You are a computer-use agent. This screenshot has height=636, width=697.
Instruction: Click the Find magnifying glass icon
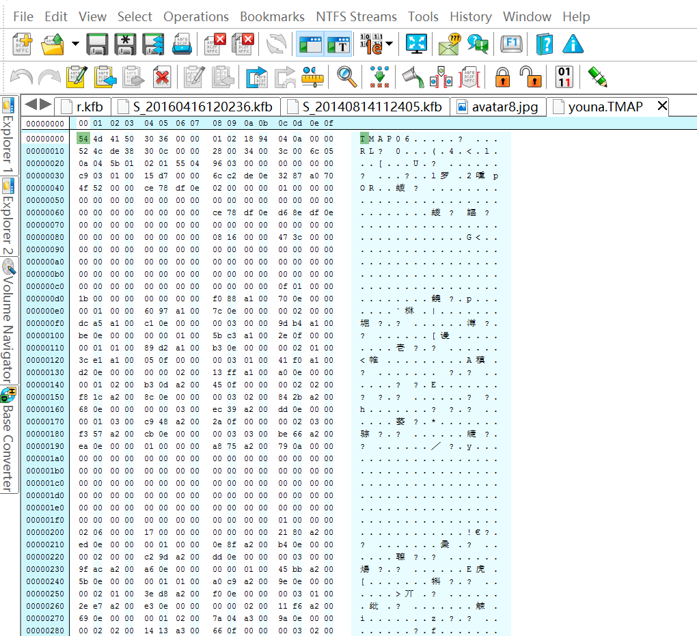(x=347, y=77)
